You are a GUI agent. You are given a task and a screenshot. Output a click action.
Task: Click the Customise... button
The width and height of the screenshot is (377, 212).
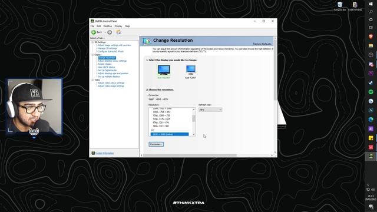[156, 144]
